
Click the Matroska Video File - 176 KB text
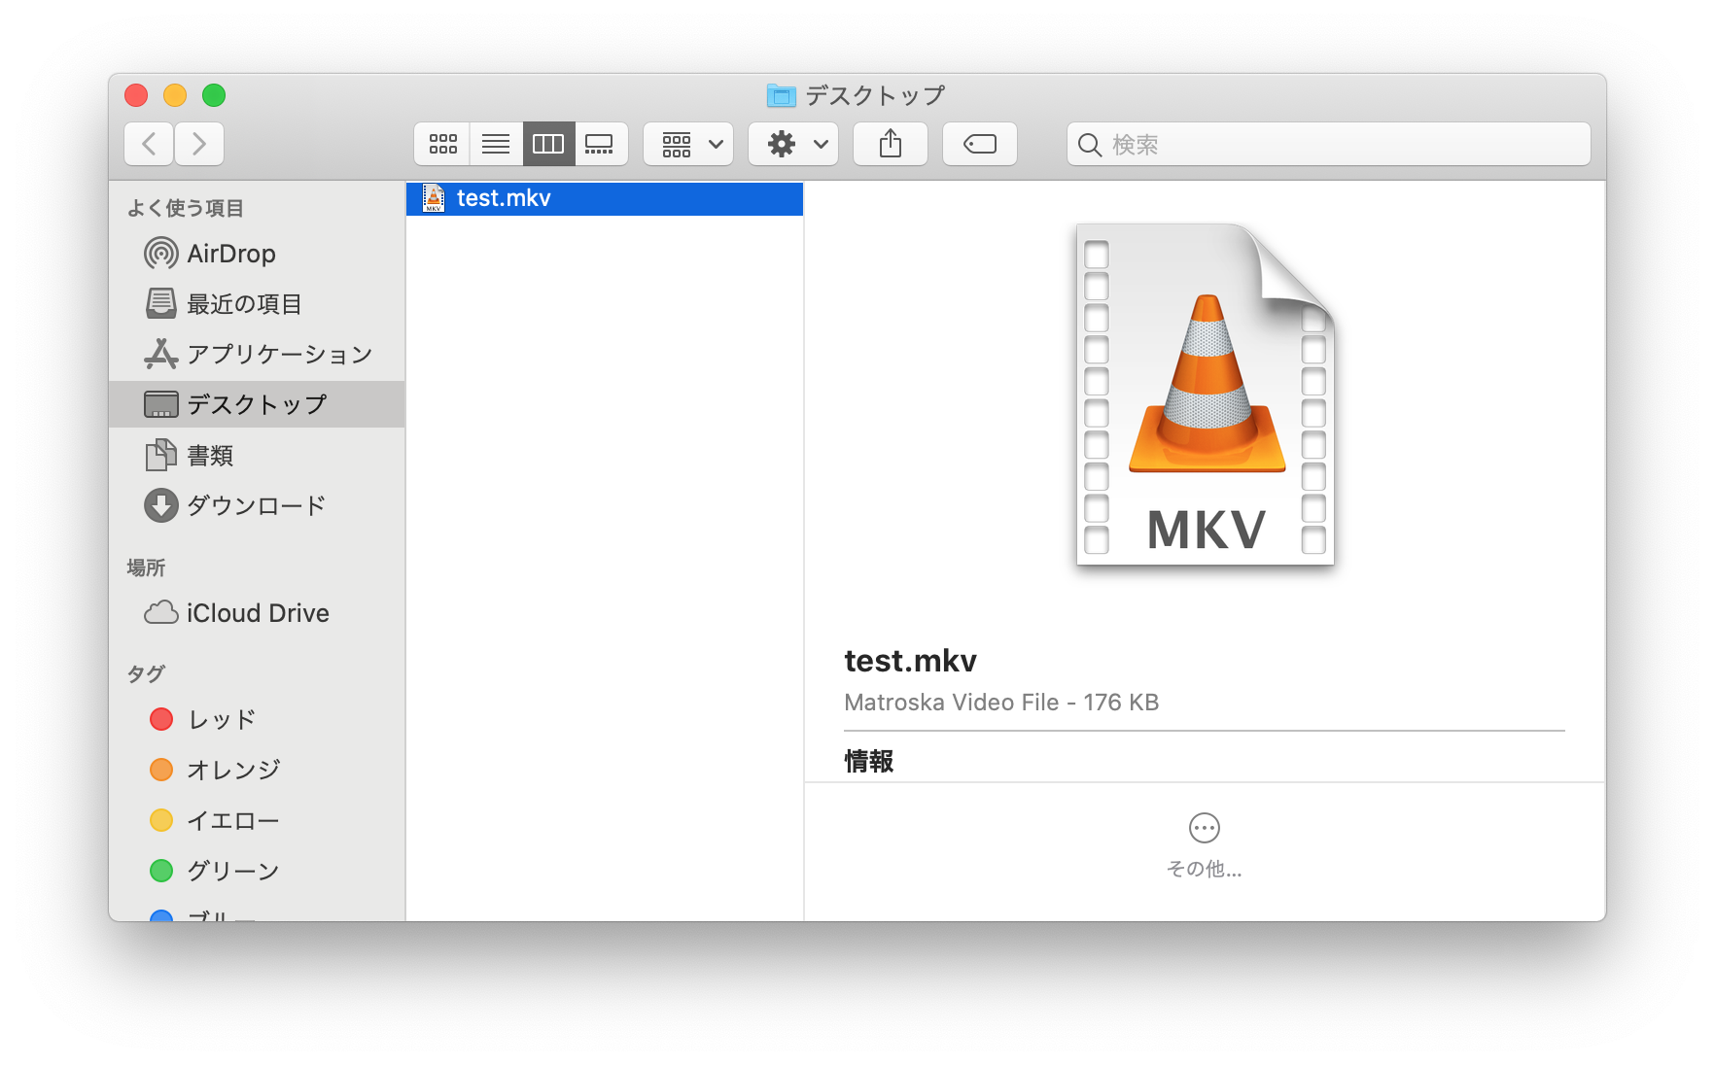[1001, 703]
